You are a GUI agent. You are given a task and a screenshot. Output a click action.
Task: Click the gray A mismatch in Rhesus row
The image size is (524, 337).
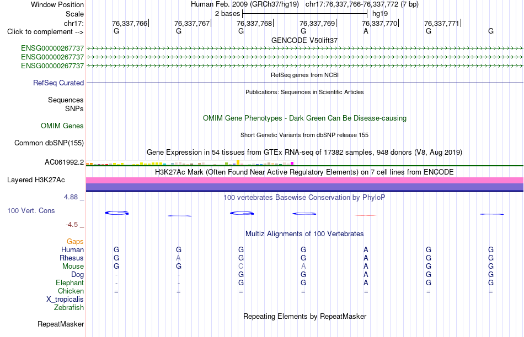point(179,258)
